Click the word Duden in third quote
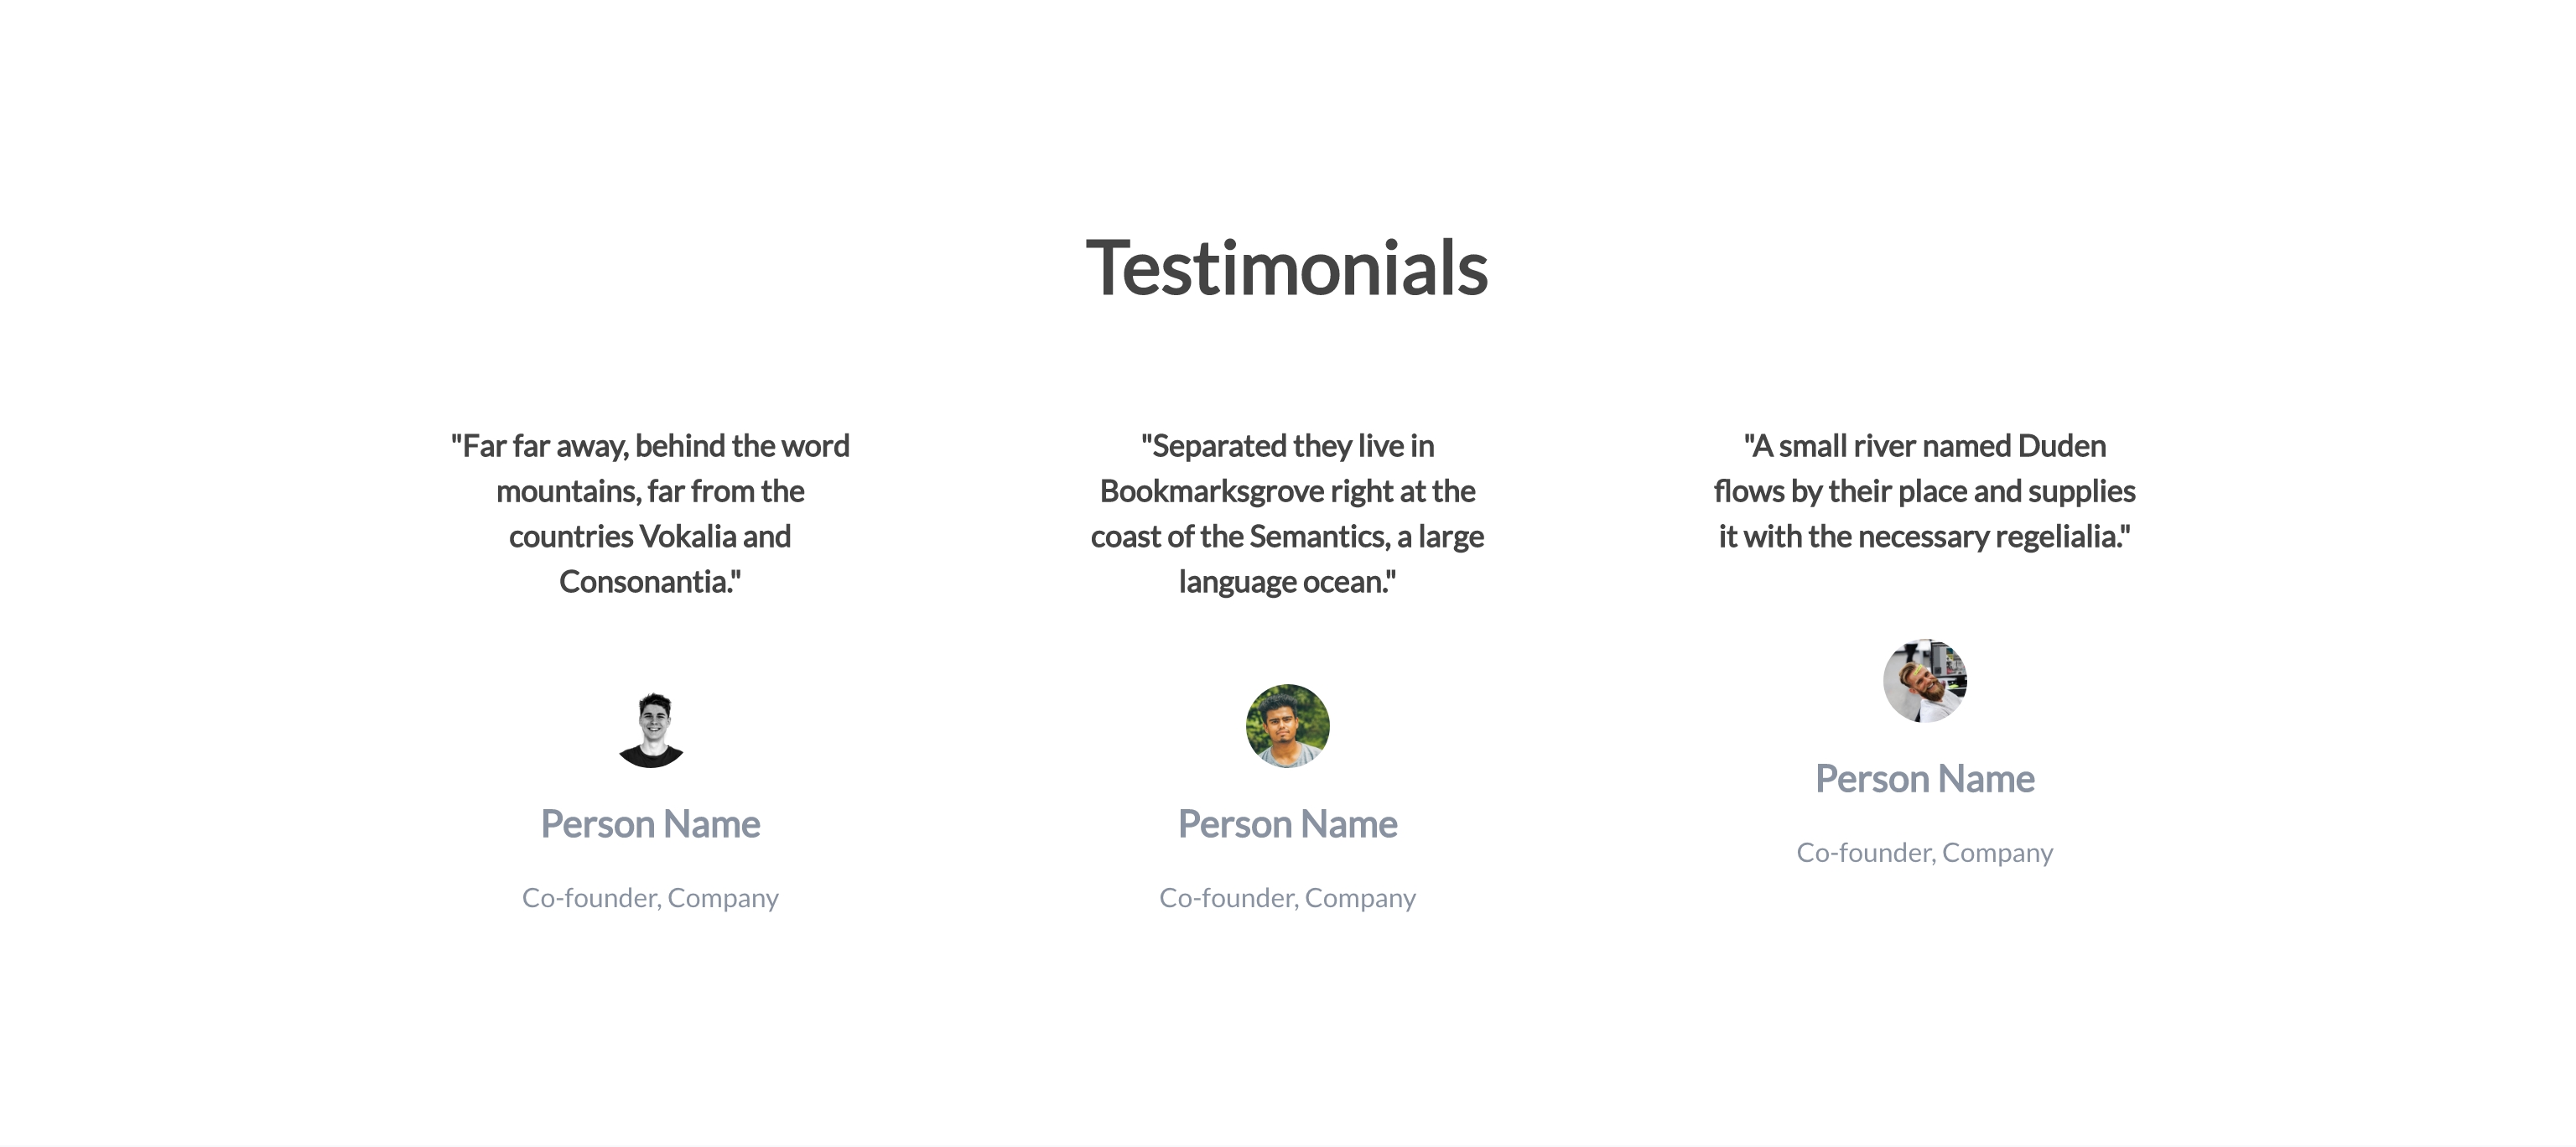This screenshot has width=2576, height=1147. click(2061, 446)
